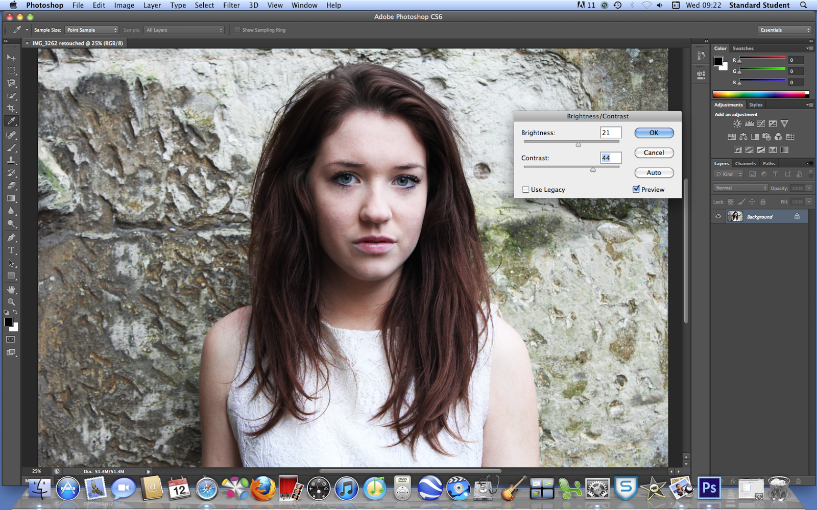Viewport: 817px width, 510px height.
Task: Select the Move tool
Action: 11,58
